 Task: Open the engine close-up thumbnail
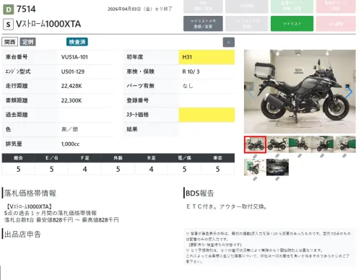pyautogui.click(x=277, y=167)
